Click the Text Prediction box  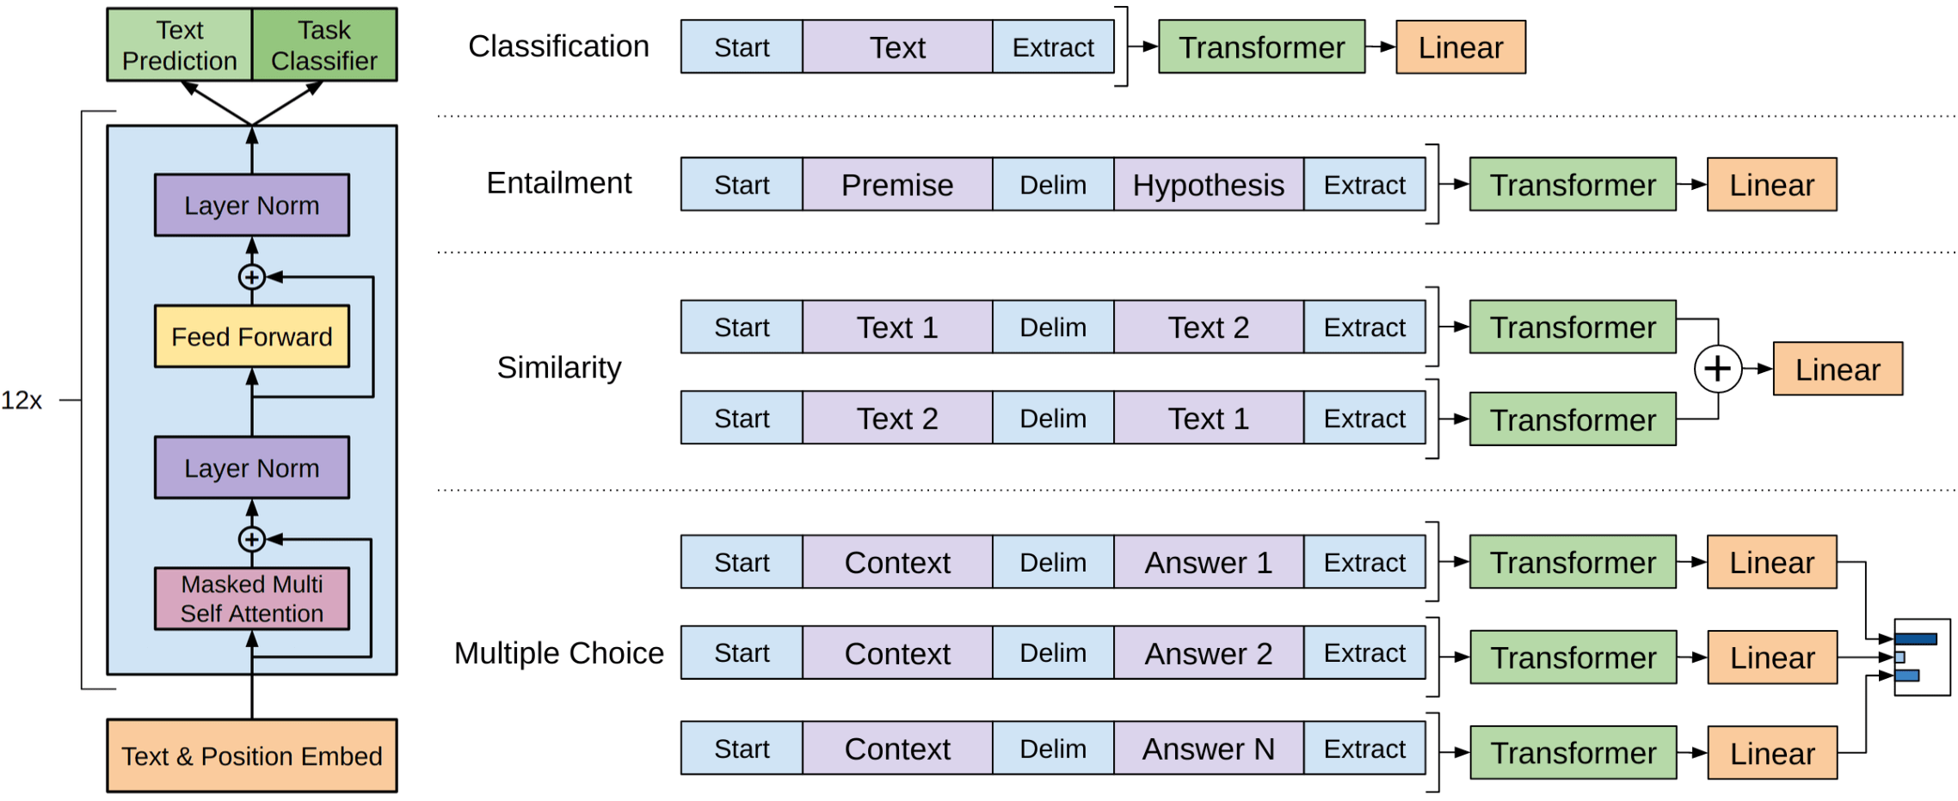(180, 46)
